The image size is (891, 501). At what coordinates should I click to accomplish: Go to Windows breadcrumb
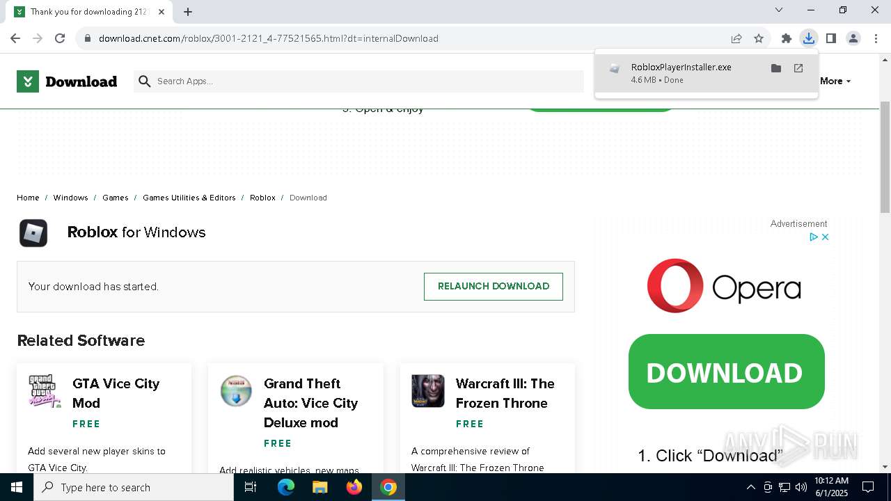click(x=71, y=198)
